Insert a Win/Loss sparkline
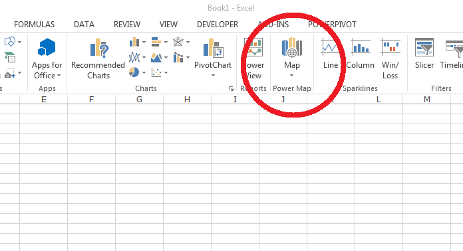The image size is (463, 251). pyautogui.click(x=390, y=58)
